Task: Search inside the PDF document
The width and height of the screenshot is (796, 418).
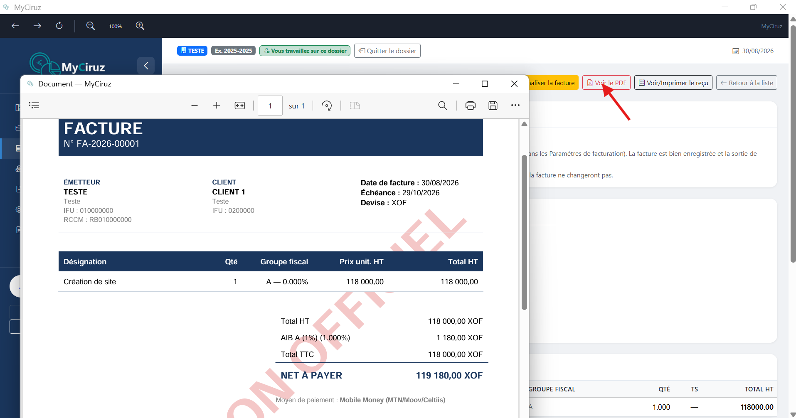Action: 443,106
